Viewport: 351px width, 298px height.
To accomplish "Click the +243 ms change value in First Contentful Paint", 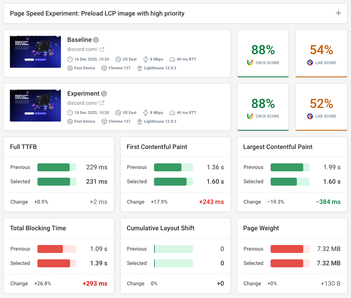I will (x=211, y=202).
